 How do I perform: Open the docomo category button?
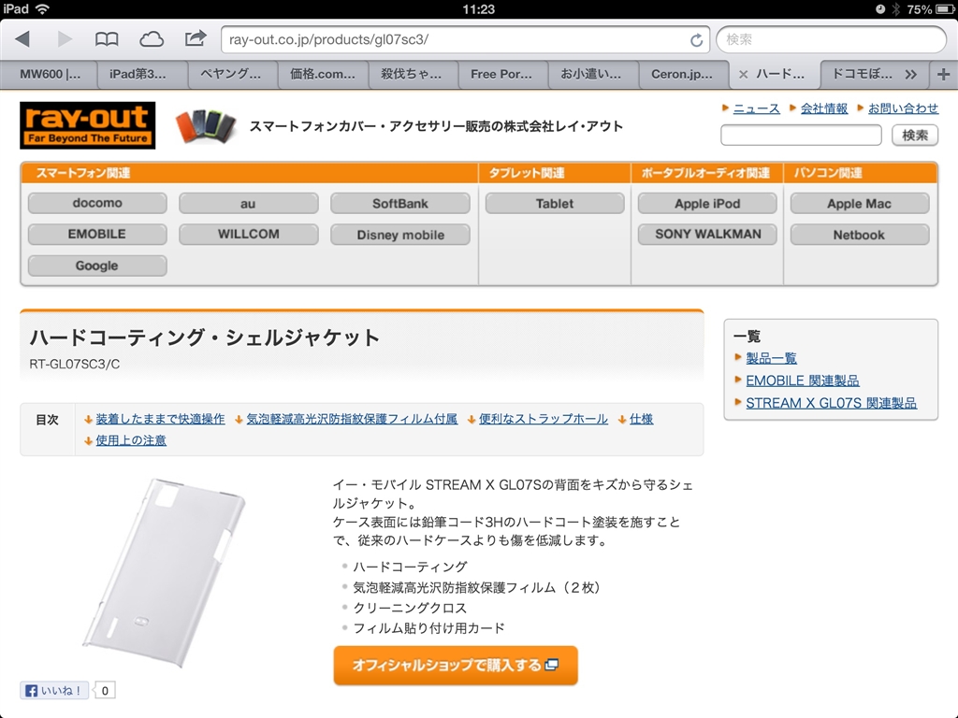[x=97, y=203]
